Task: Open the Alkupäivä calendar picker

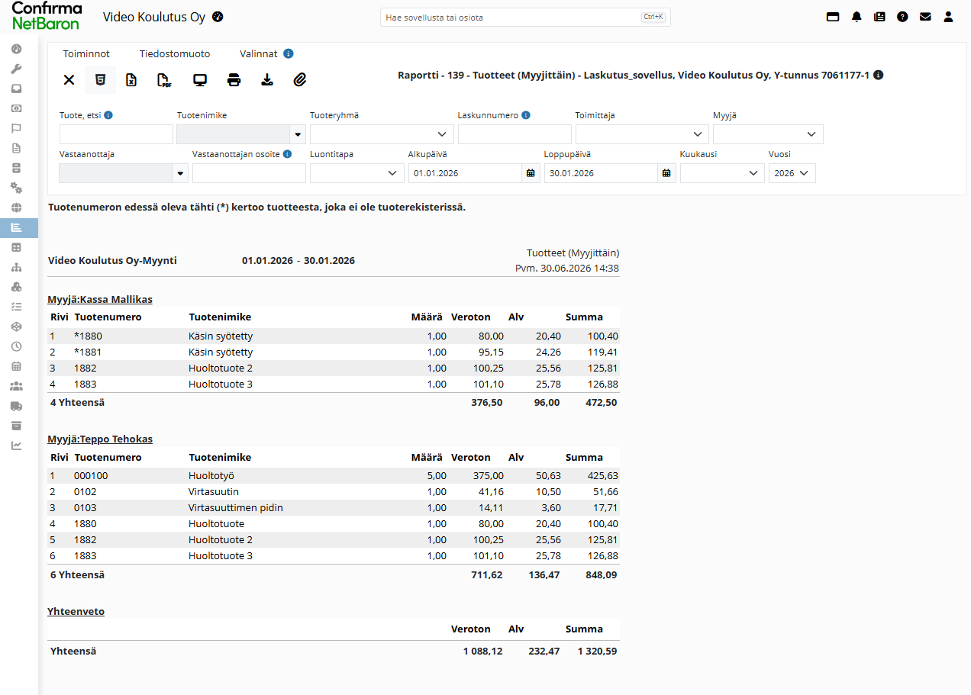Action: click(531, 173)
